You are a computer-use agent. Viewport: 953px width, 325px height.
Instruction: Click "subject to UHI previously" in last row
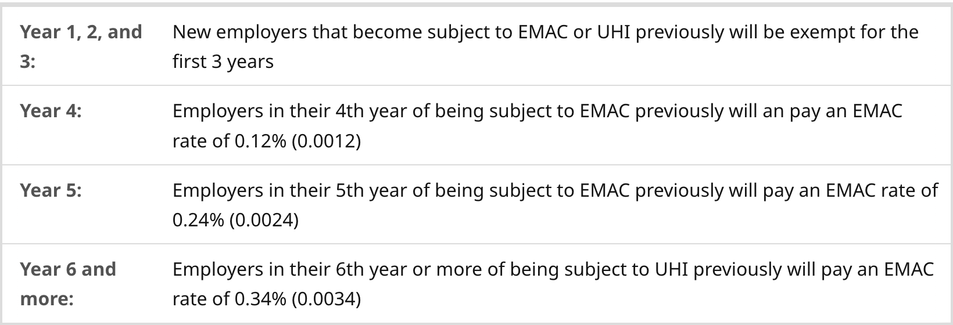[673, 270]
